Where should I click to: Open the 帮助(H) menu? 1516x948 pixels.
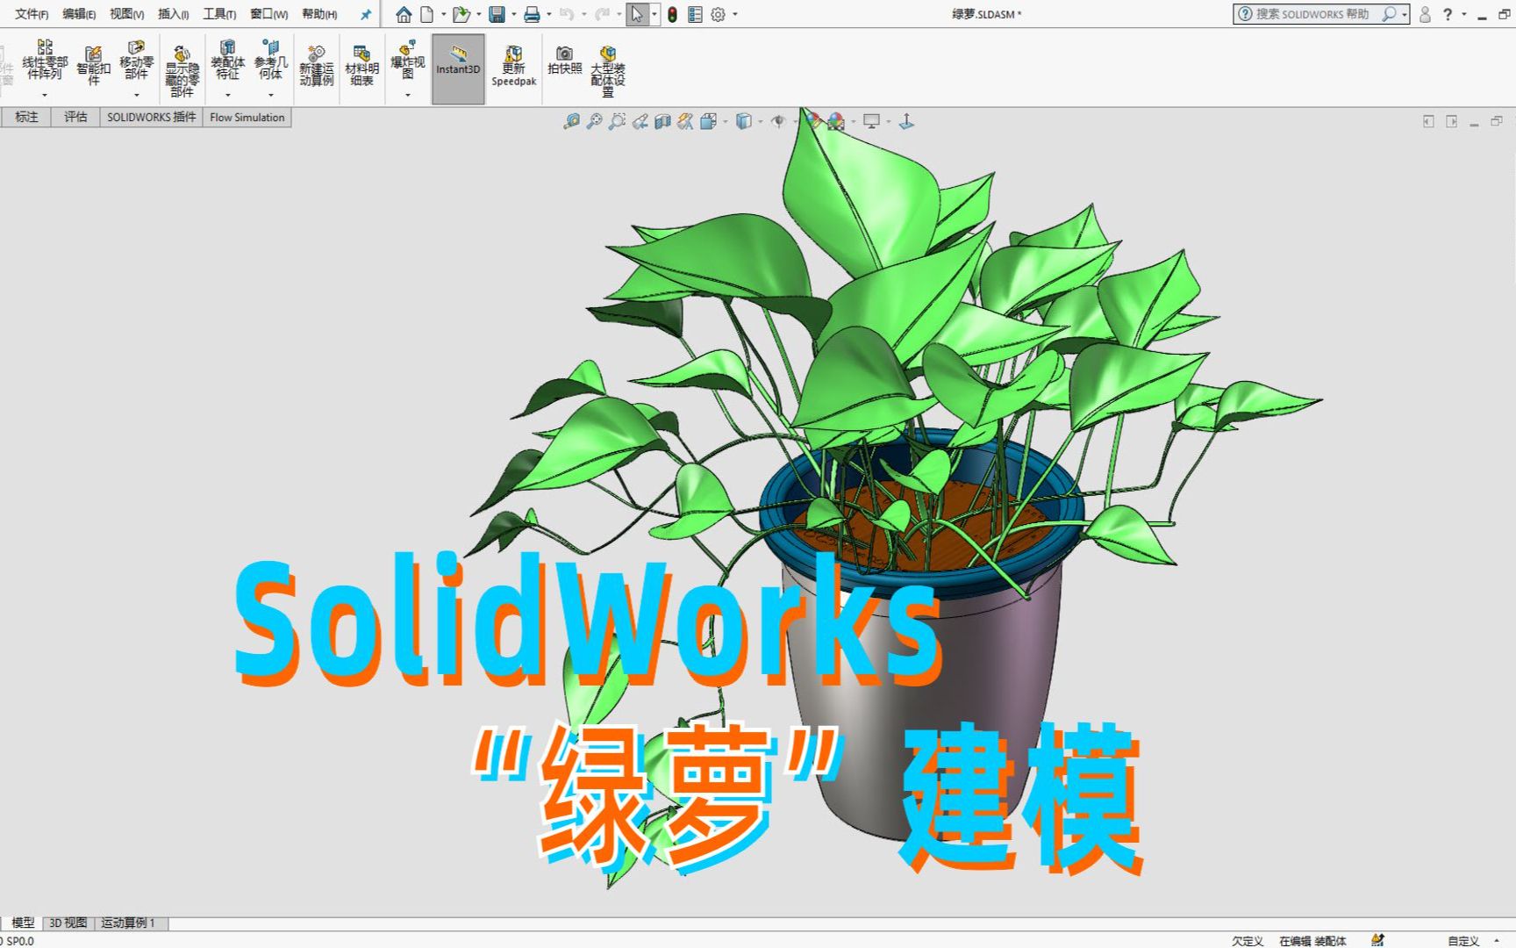[319, 14]
